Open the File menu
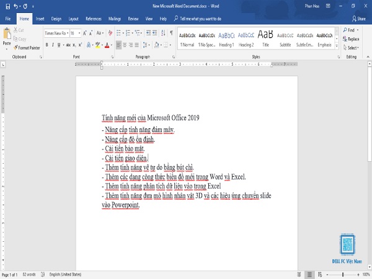The image size is (372, 279). point(8,19)
